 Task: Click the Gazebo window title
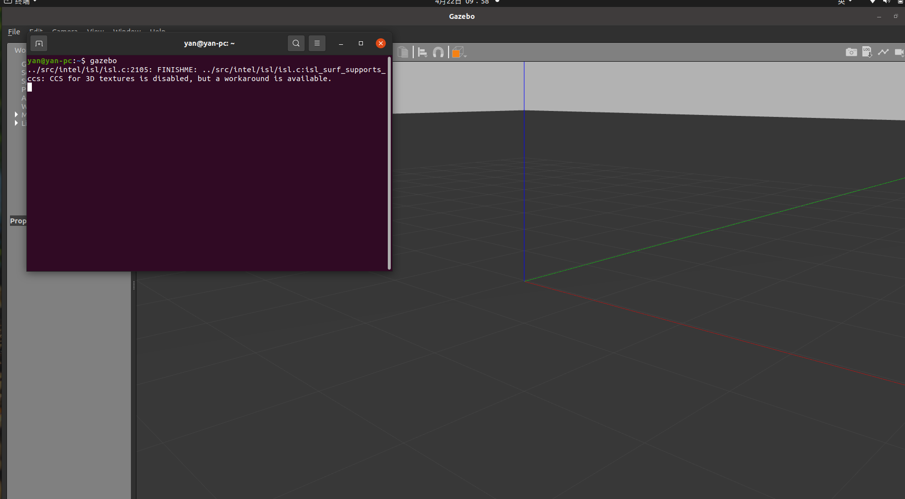click(462, 16)
